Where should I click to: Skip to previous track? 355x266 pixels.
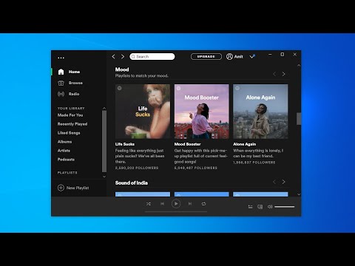(162, 204)
